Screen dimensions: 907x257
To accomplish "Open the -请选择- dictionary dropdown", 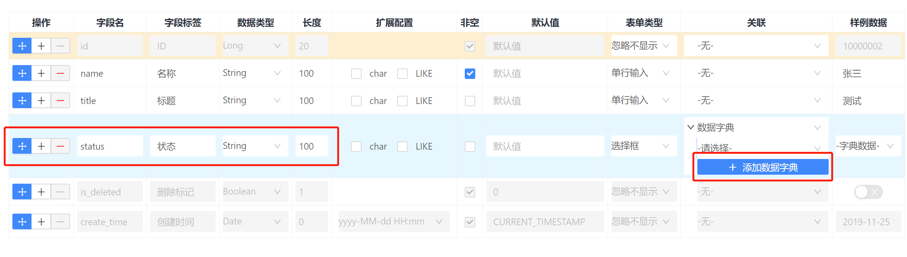I will coord(762,147).
